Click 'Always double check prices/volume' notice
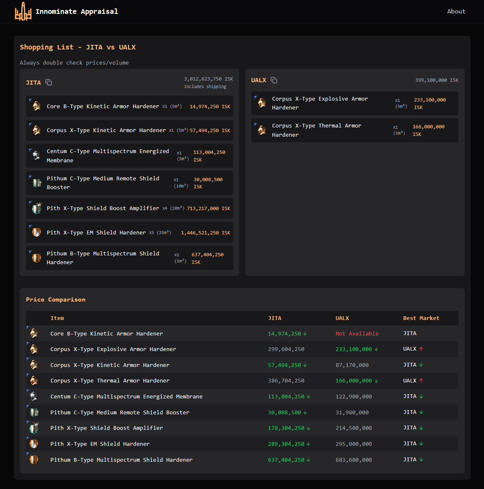The height and width of the screenshot is (489, 484). coord(74,62)
